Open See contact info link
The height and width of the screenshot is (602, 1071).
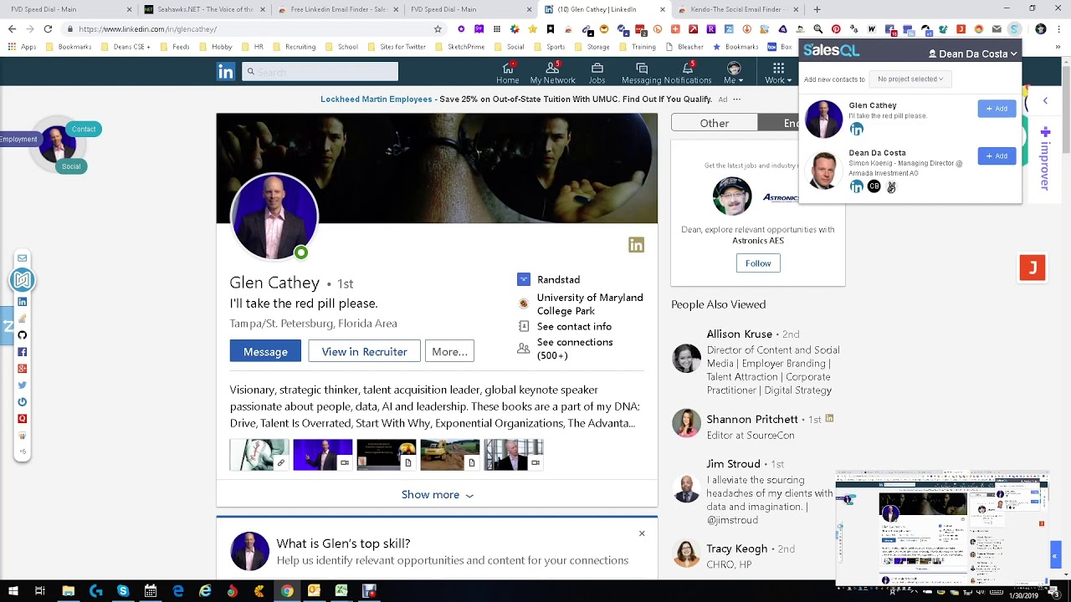[574, 327]
